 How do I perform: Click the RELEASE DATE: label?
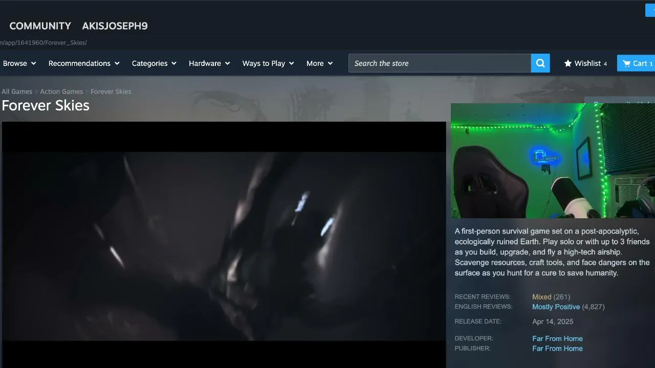coord(478,321)
